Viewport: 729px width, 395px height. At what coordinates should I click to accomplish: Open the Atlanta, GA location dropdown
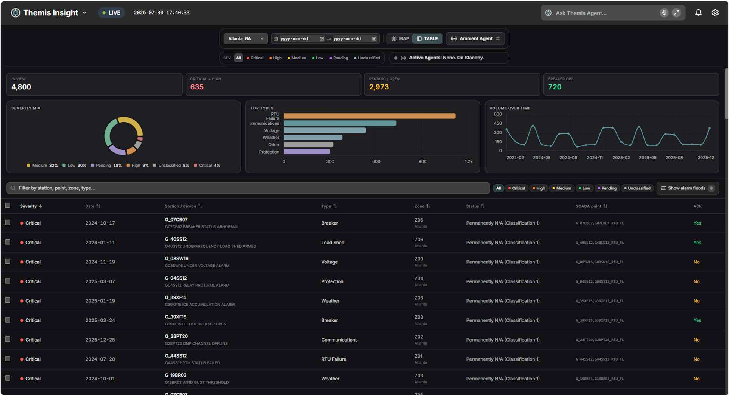tap(246, 38)
